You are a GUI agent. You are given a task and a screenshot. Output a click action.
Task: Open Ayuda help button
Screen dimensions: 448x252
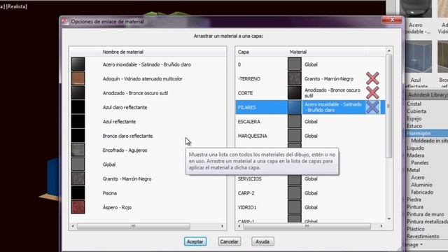pos(262,241)
